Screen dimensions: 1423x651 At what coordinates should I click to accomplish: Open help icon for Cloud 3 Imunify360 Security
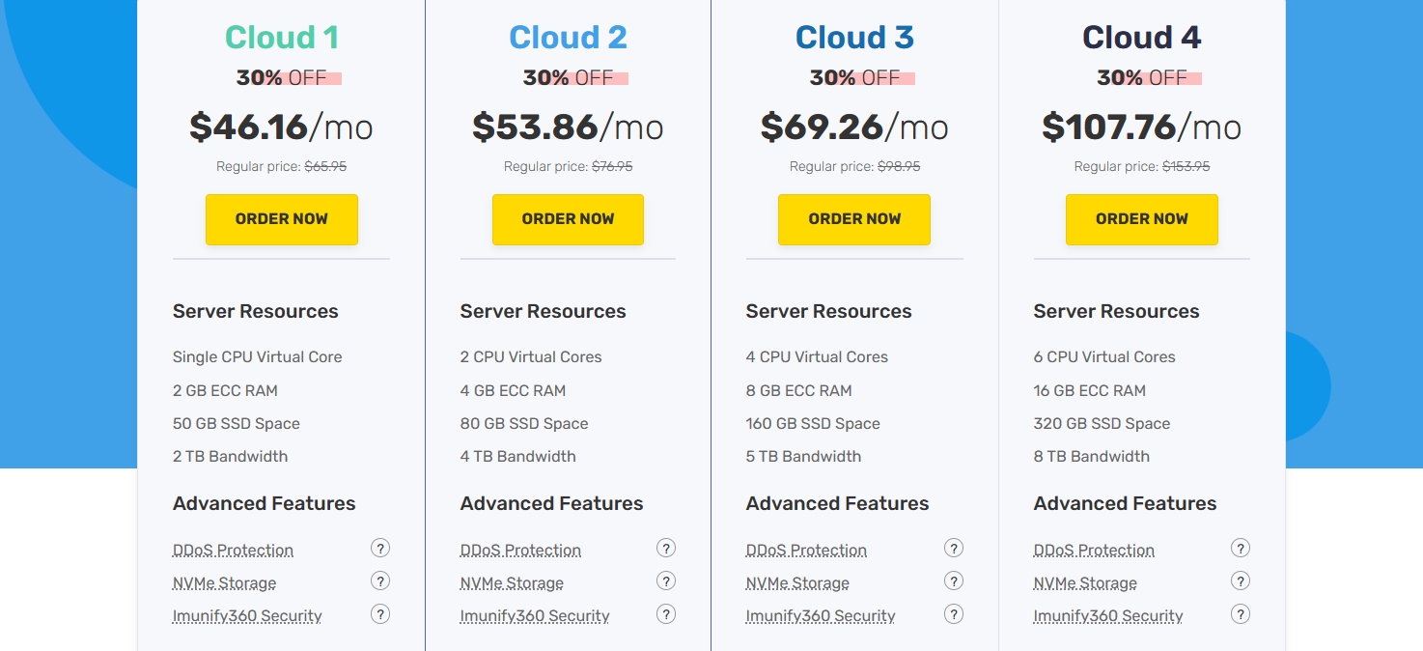pos(954,614)
